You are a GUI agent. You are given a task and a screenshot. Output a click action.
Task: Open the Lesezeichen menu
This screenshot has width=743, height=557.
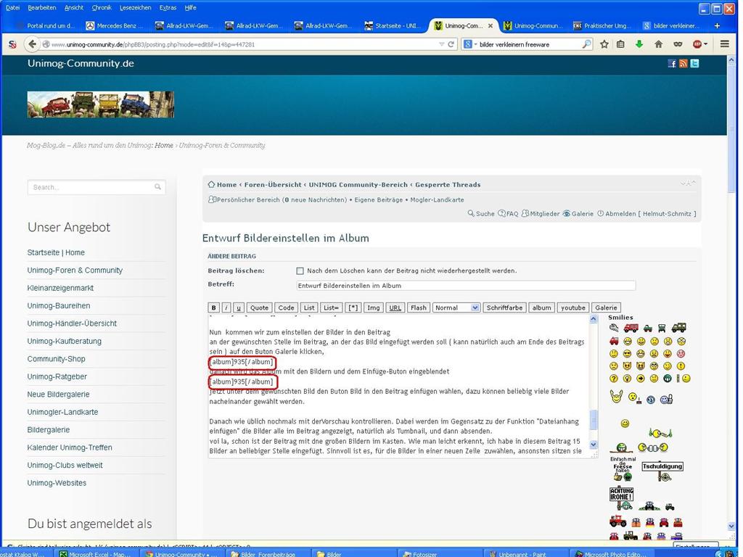(136, 7)
